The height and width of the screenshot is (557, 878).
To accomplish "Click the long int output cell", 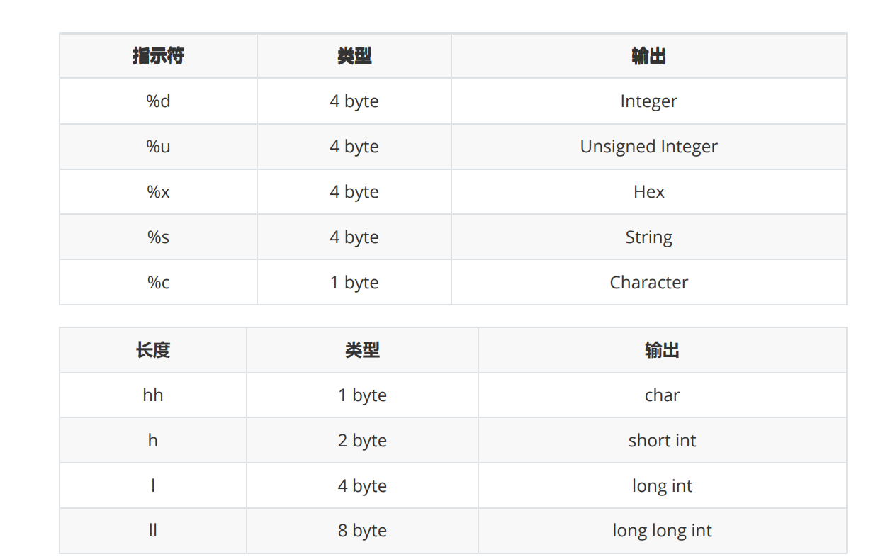I will tap(662, 486).
